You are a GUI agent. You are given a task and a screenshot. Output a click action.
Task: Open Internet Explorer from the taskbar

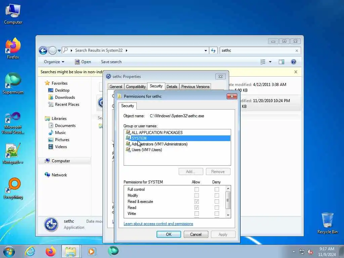point(30,251)
